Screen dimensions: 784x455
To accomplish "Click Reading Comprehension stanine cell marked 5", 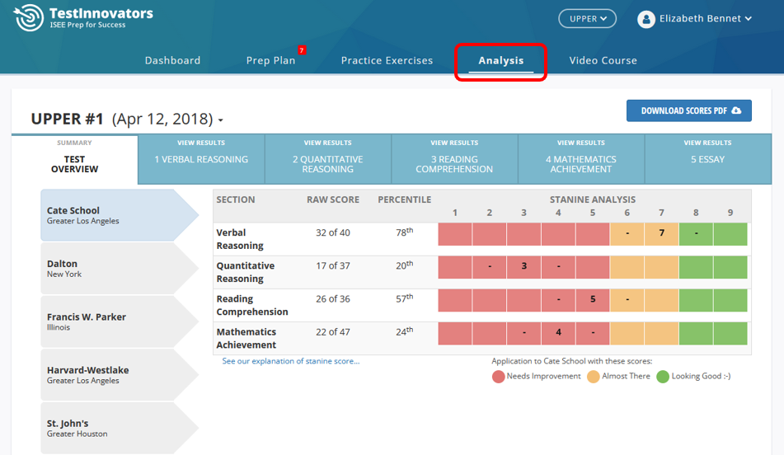I will coord(593,300).
